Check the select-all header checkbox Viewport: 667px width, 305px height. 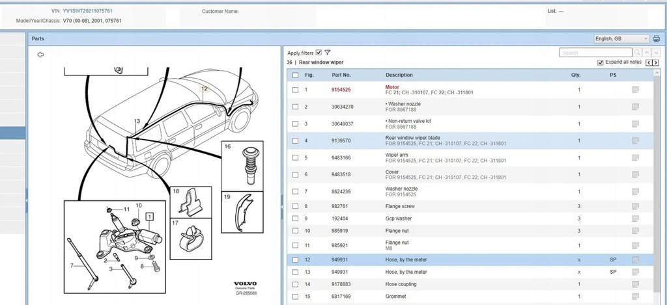295,75
